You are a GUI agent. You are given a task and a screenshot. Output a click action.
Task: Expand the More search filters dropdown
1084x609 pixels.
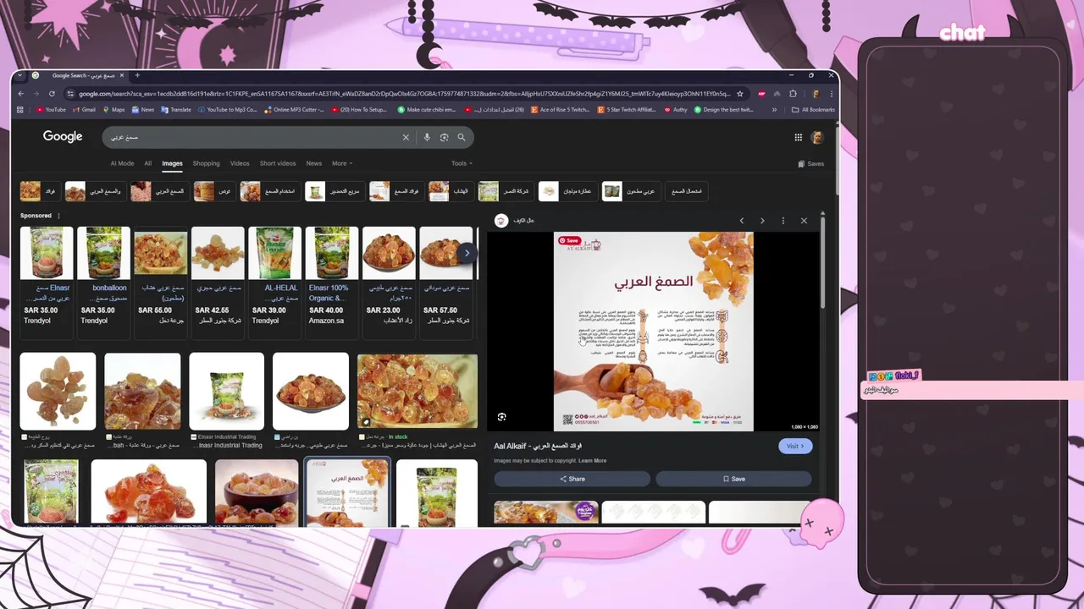pos(342,163)
